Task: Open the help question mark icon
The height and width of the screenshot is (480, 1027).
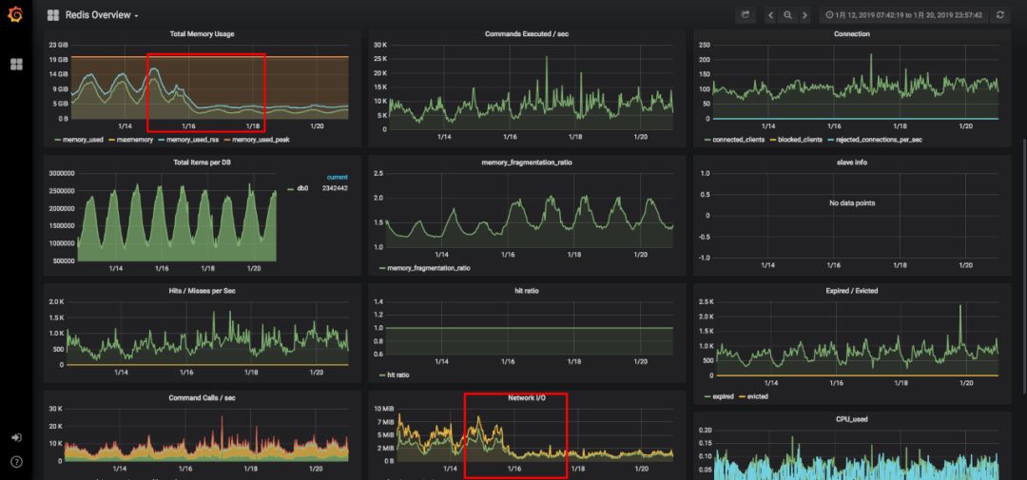Action: coord(16,462)
